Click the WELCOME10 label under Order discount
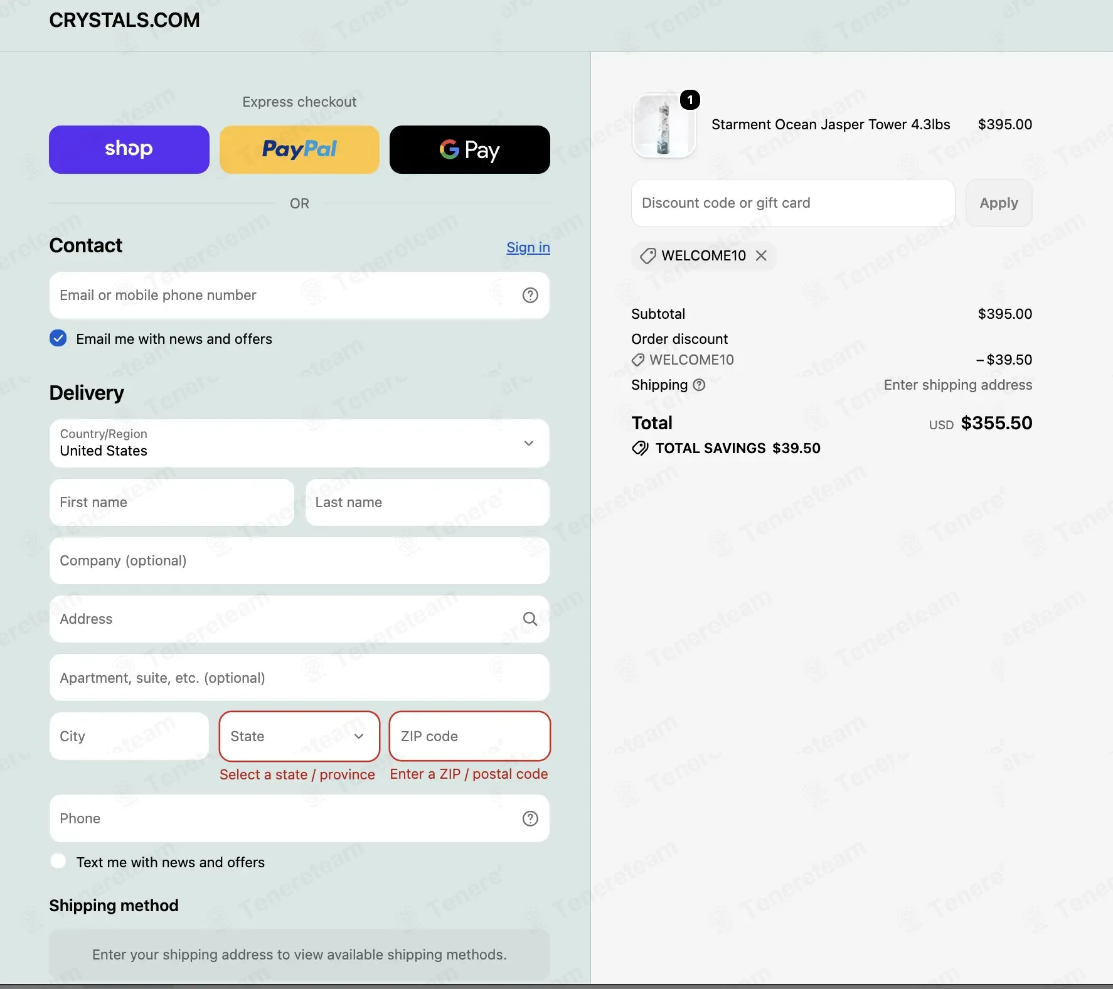 (691, 360)
